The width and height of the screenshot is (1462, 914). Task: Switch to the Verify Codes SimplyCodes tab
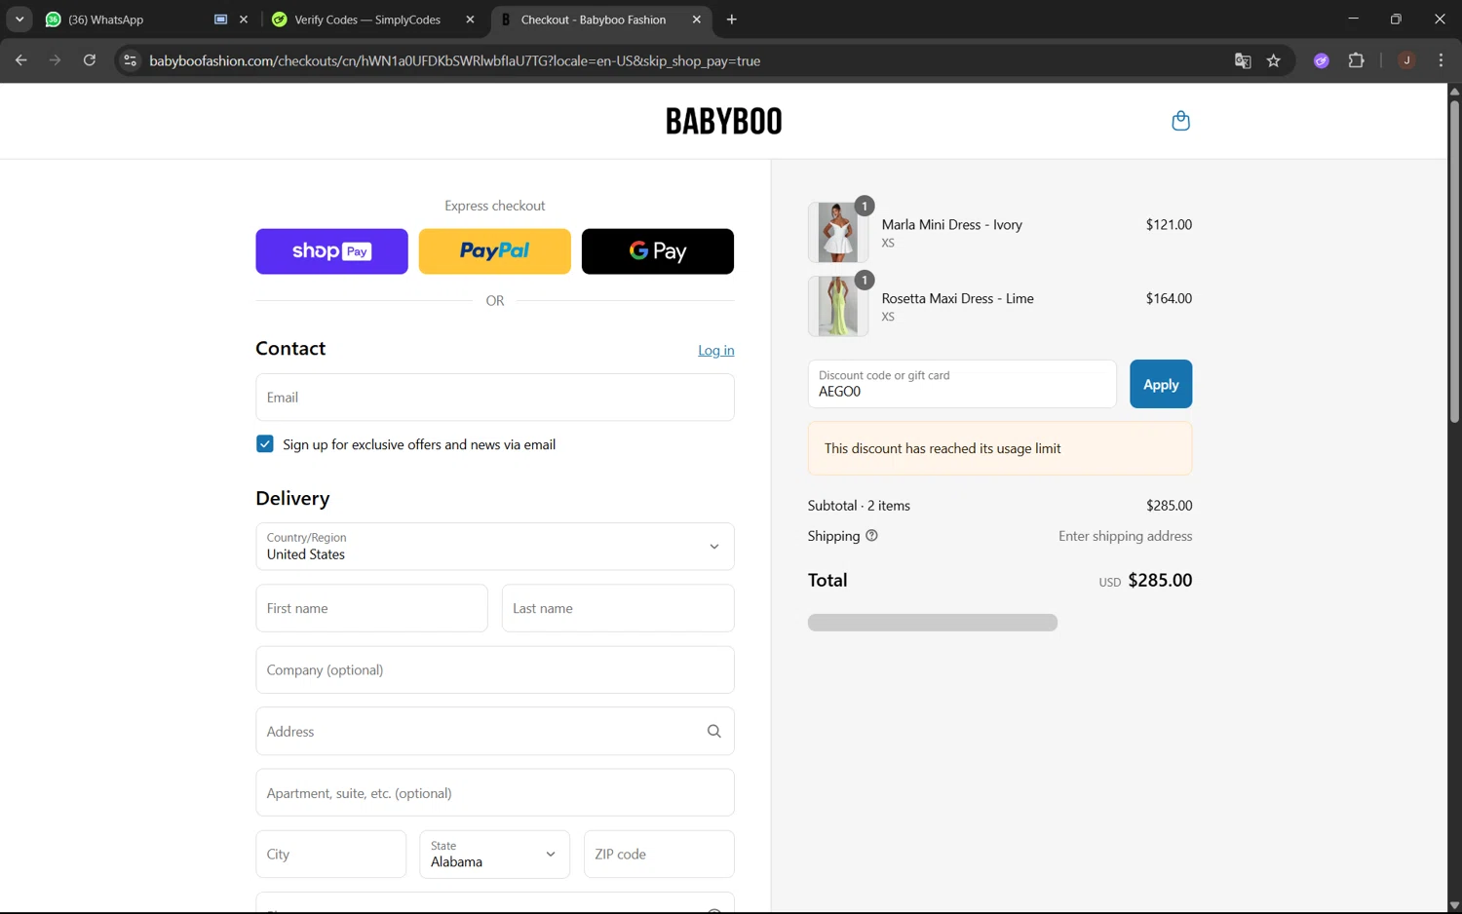375,19
